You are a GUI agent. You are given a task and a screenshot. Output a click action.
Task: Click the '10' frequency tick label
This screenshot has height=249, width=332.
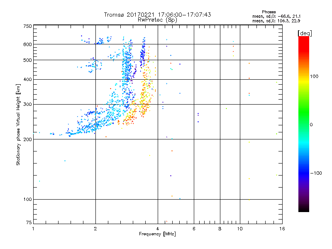(240, 229)
